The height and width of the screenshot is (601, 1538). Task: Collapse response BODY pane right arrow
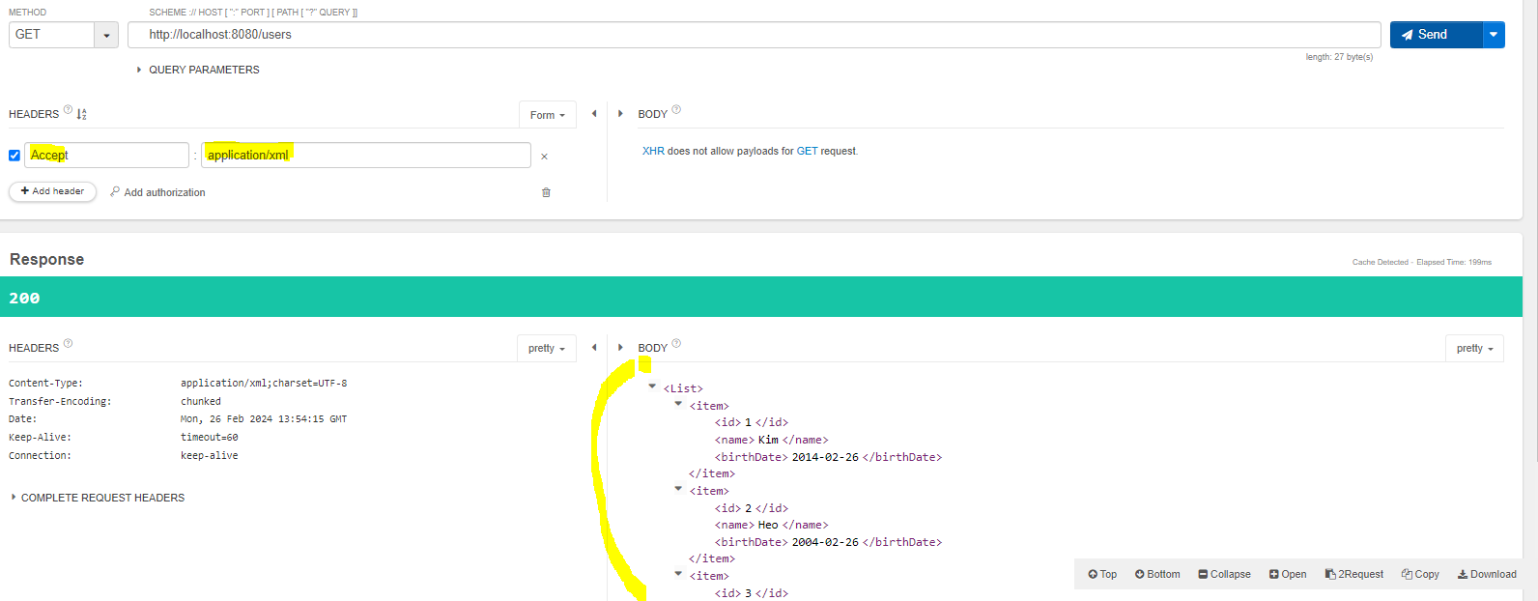[x=620, y=347]
